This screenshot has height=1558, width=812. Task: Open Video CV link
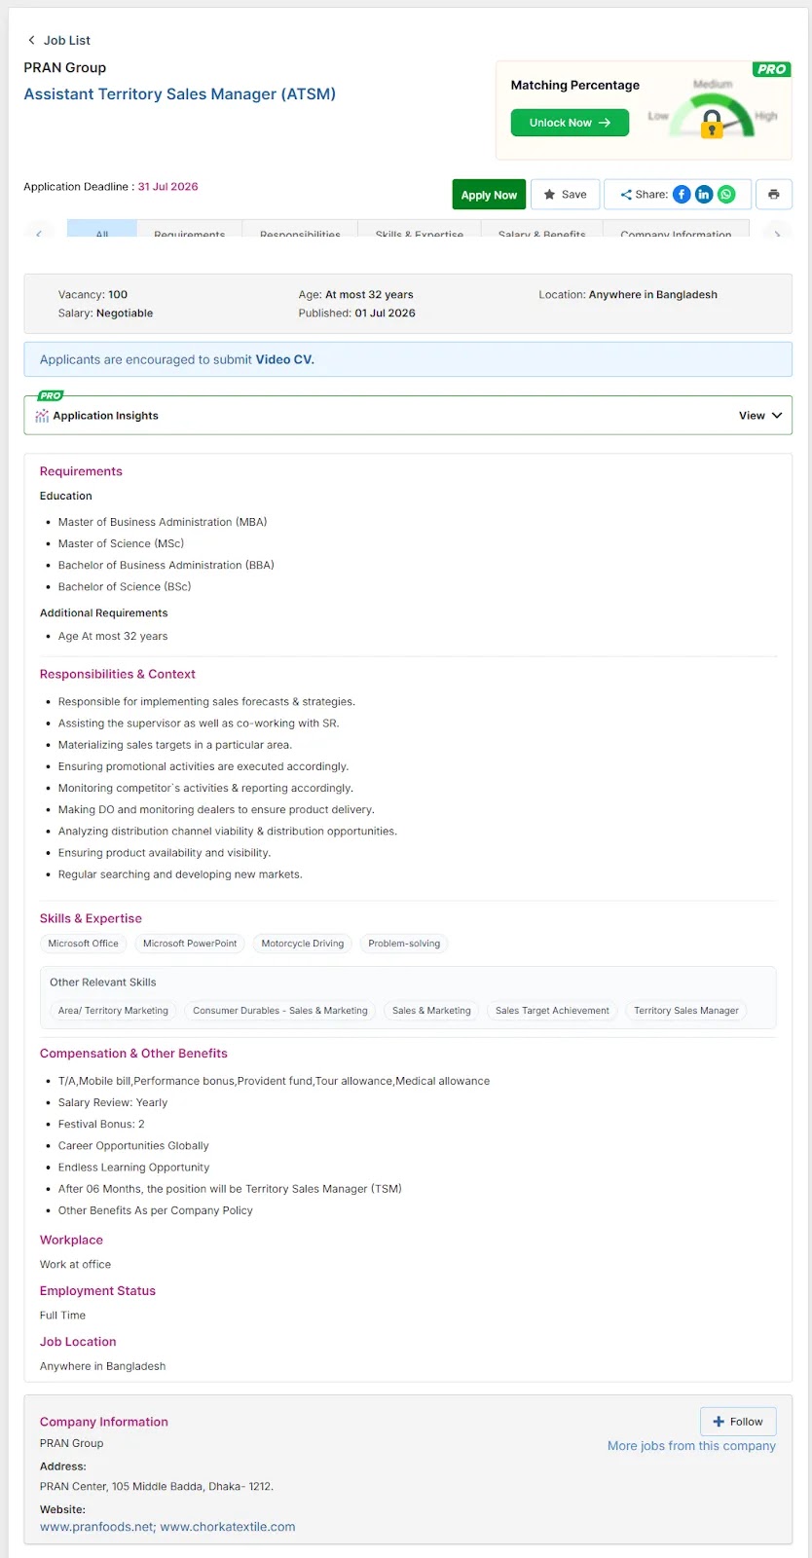pyautogui.click(x=284, y=359)
